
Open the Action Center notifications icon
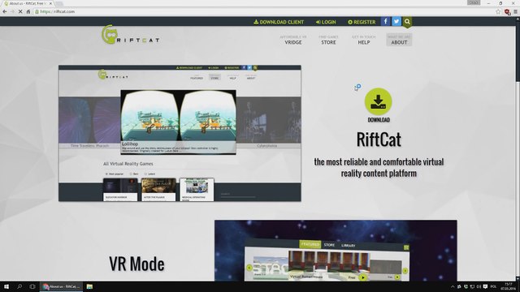tap(485, 286)
